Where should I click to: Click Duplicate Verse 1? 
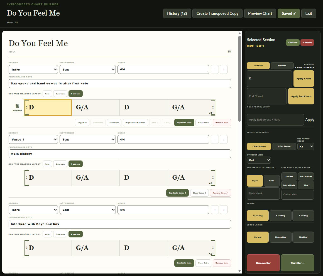177,193
